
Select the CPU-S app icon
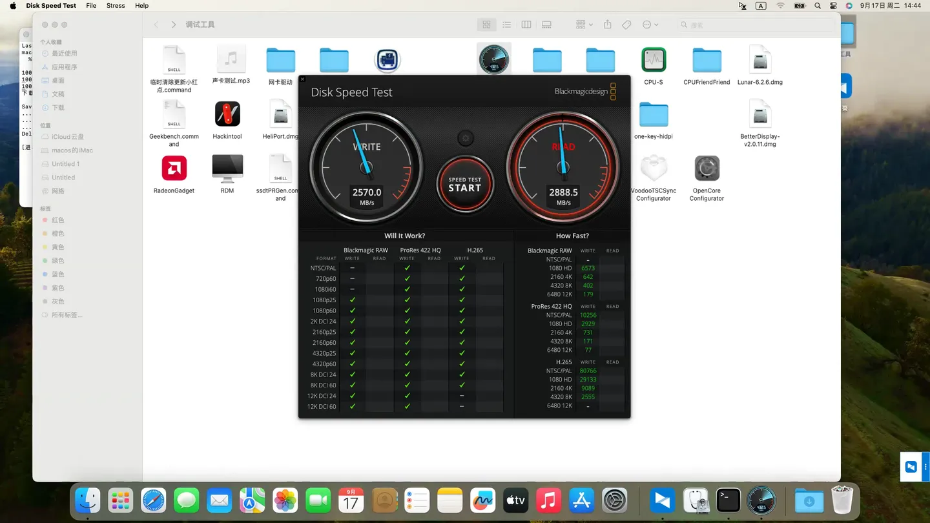coord(654,58)
